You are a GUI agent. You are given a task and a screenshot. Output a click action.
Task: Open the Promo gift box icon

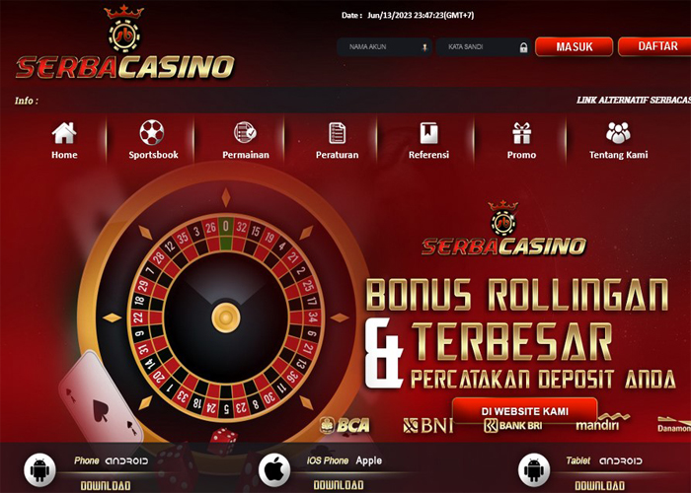(x=521, y=133)
